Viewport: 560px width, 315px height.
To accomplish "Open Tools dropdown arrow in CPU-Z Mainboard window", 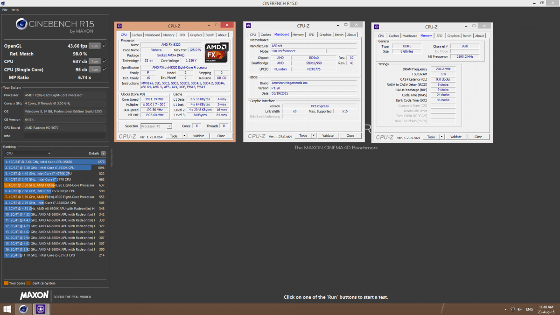I will [314, 136].
